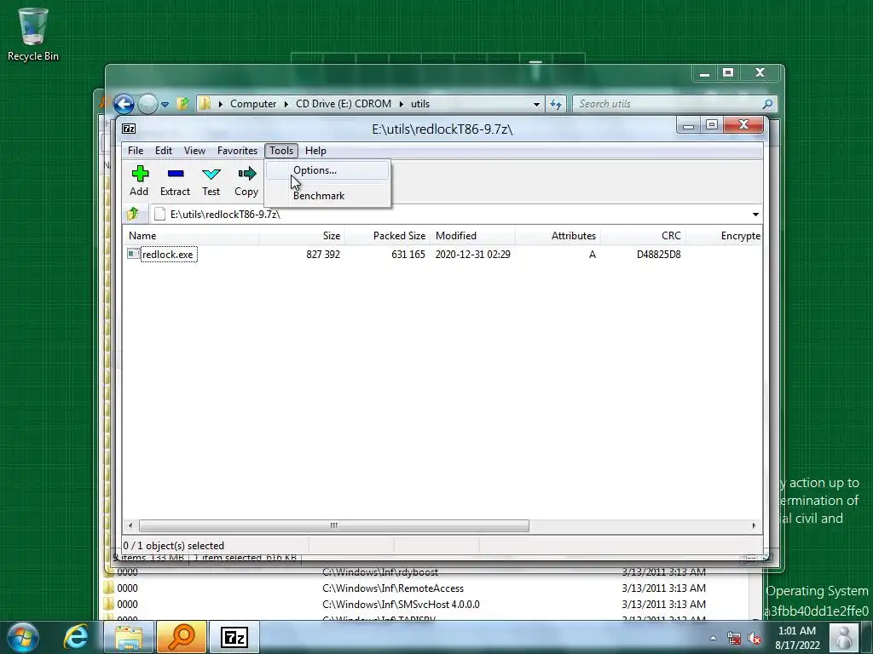Open Windows Explorer taskbar button
The image size is (873, 654).
click(129, 637)
